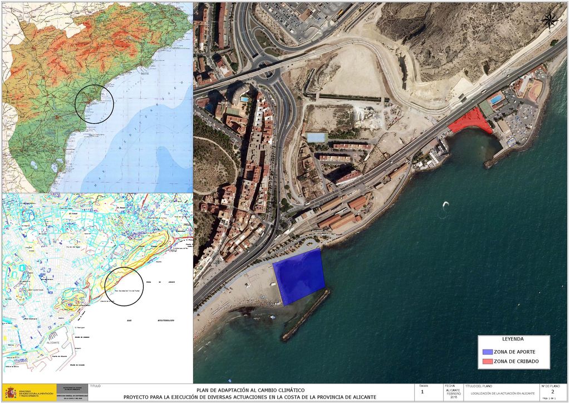Click the ZONA DE APORTE legend label

(x=515, y=352)
